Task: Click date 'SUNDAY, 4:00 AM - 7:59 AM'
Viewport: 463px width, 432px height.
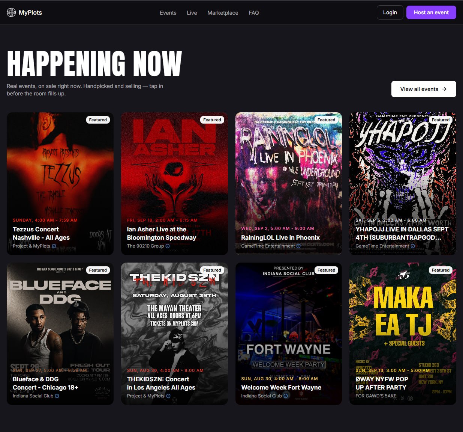Action: [x=45, y=220]
